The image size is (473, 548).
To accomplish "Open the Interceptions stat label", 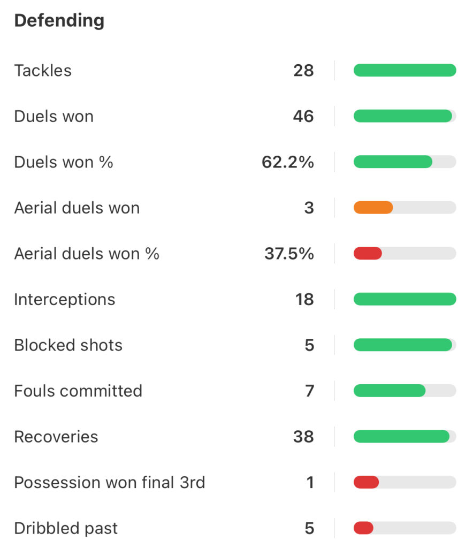I will pyautogui.click(x=64, y=299).
